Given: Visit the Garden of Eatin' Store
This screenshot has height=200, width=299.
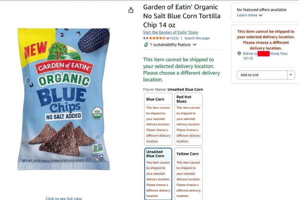Looking at the screenshot, I should pyautogui.click(x=170, y=32).
